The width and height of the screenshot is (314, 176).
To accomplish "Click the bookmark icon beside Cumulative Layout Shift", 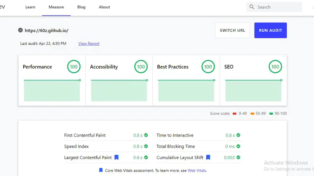I will (x=208, y=157).
